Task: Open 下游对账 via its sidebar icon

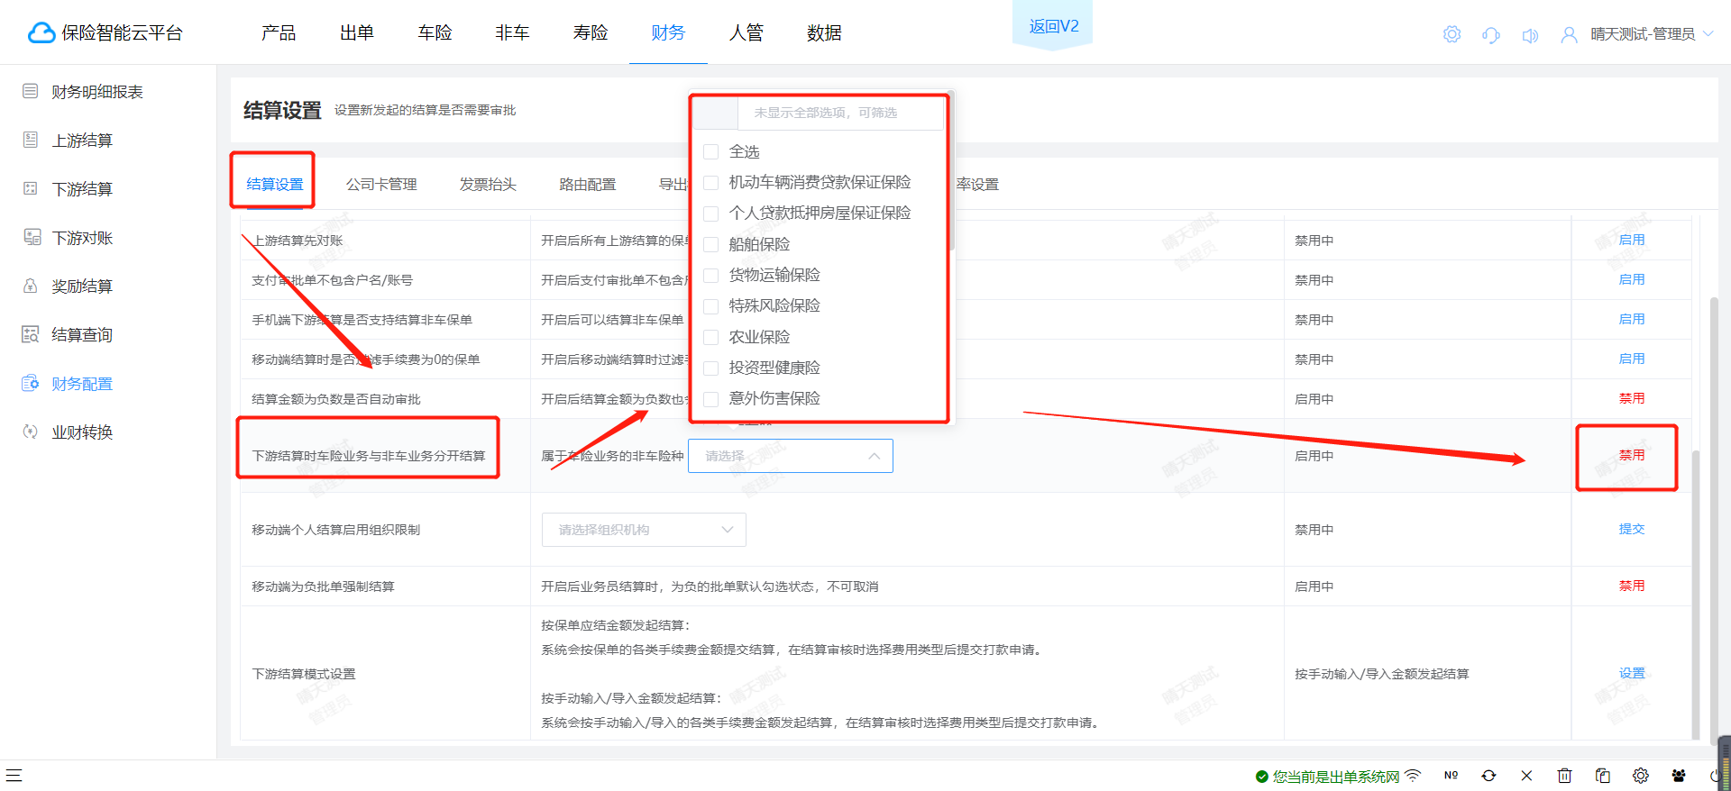Action: (x=32, y=237)
